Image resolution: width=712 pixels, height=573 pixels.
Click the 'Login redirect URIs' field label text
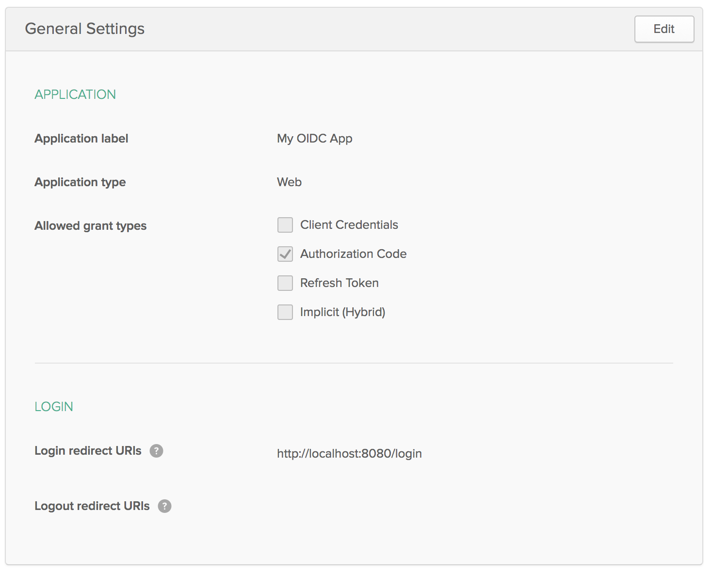pyautogui.click(x=88, y=451)
